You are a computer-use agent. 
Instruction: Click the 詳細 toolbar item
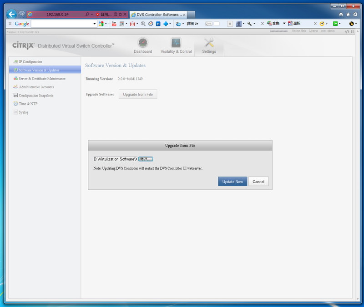pyautogui.click(x=190, y=24)
